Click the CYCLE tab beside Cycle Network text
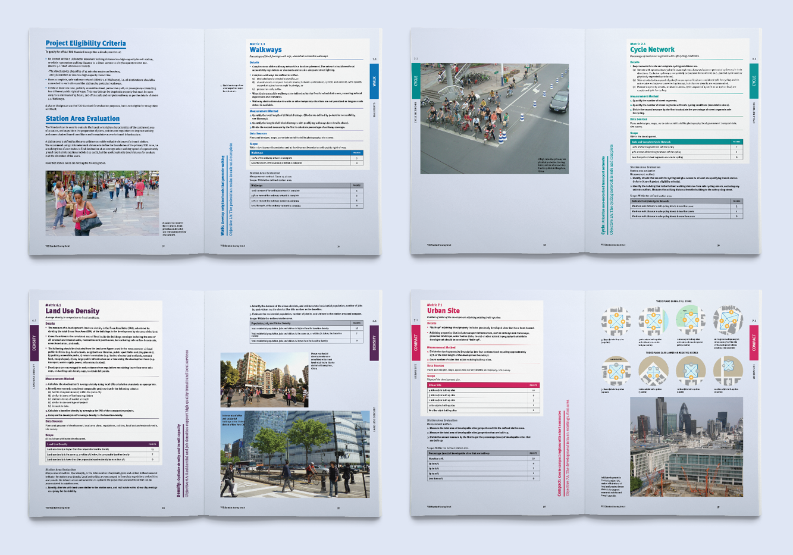 (x=754, y=81)
